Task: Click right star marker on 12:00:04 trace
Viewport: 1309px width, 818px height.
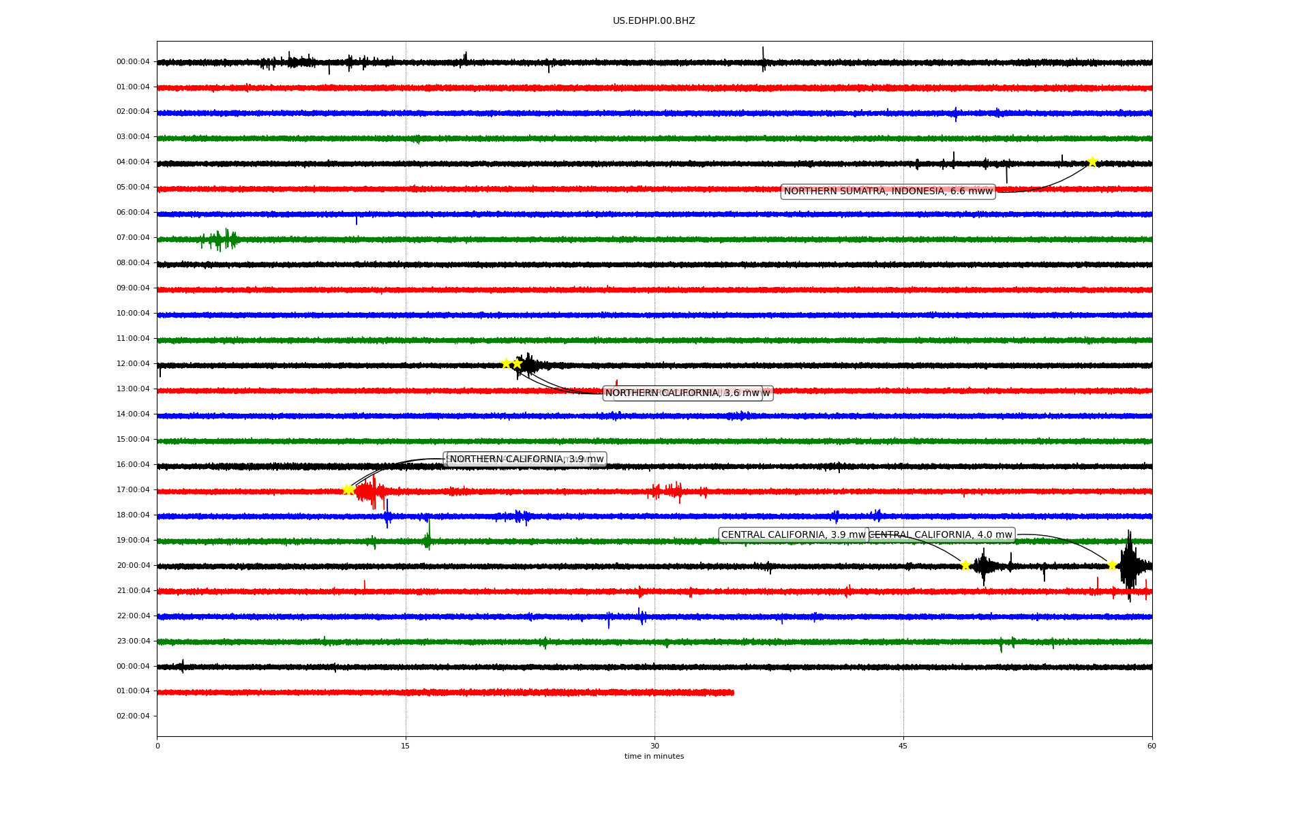Action: [517, 363]
